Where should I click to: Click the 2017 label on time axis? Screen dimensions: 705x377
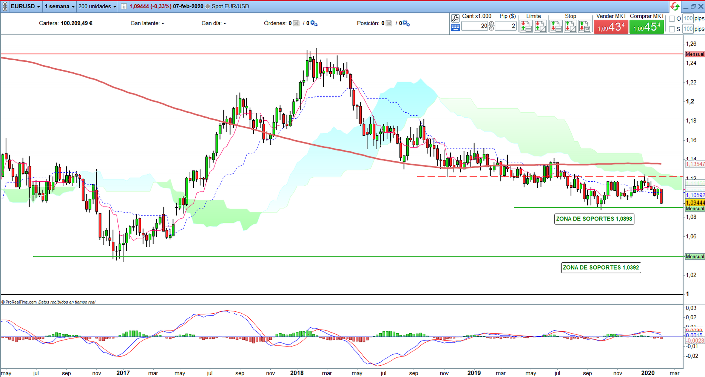(123, 373)
